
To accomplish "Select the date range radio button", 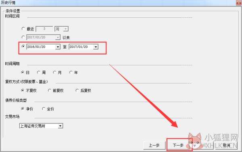I will click(23, 46).
